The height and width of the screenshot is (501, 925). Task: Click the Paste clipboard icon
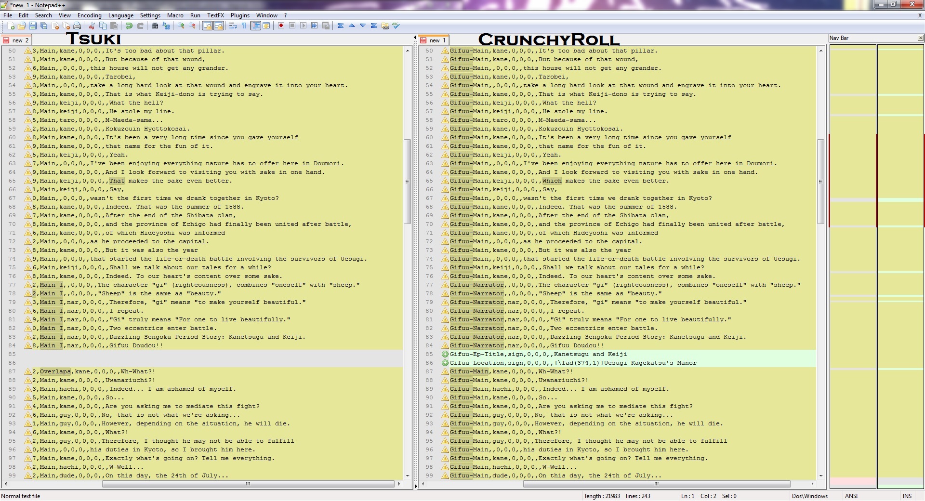coord(114,26)
